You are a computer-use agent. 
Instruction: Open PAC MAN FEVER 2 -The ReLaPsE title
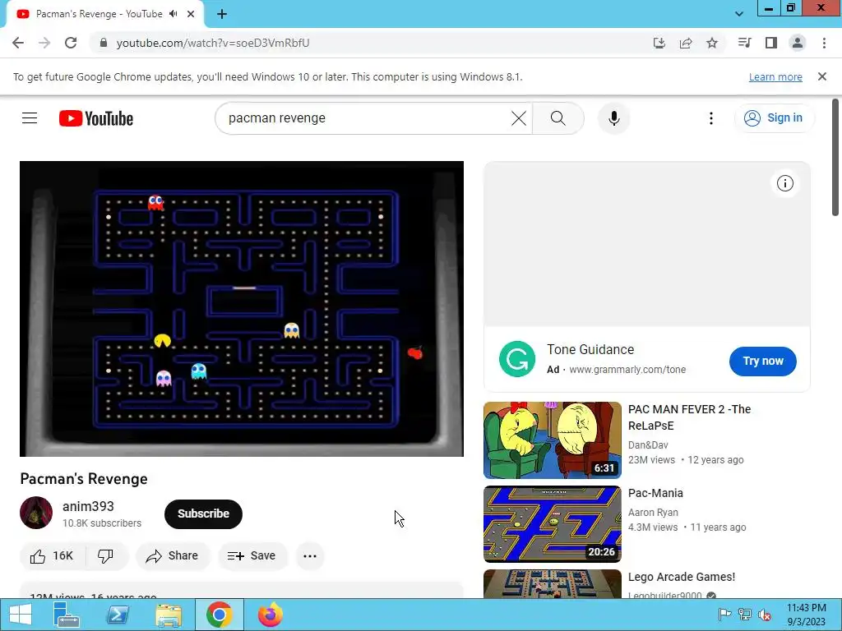point(690,417)
